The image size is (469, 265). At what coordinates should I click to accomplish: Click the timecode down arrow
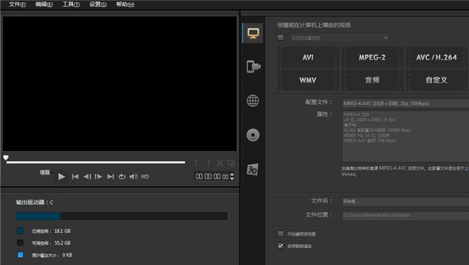[x=232, y=179]
